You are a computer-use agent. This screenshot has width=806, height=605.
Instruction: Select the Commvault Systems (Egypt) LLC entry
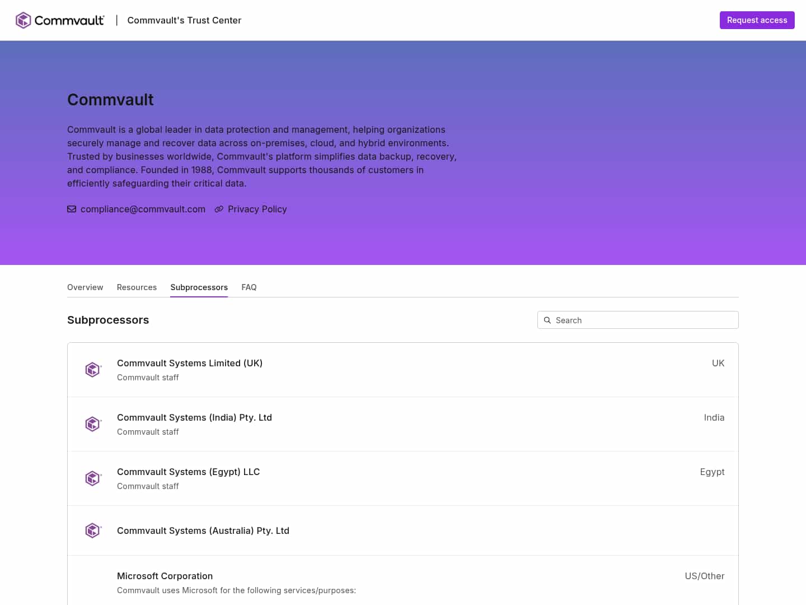[x=189, y=472]
